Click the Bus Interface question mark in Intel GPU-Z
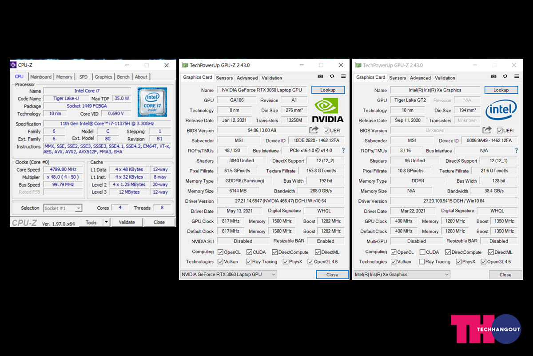The image size is (533, 356). click(516, 151)
